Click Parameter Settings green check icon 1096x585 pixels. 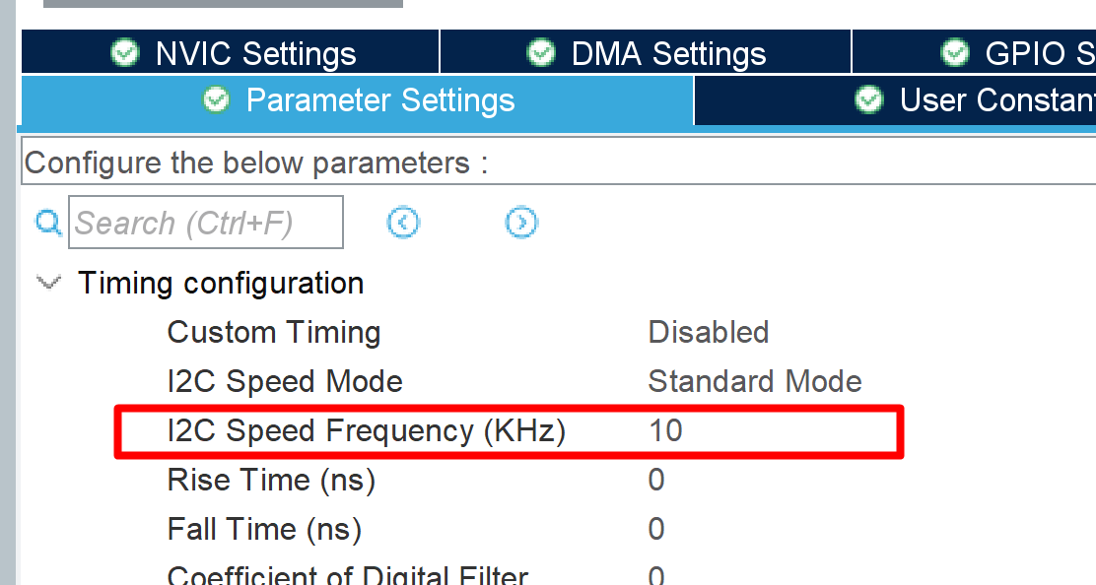tap(216, 99)
